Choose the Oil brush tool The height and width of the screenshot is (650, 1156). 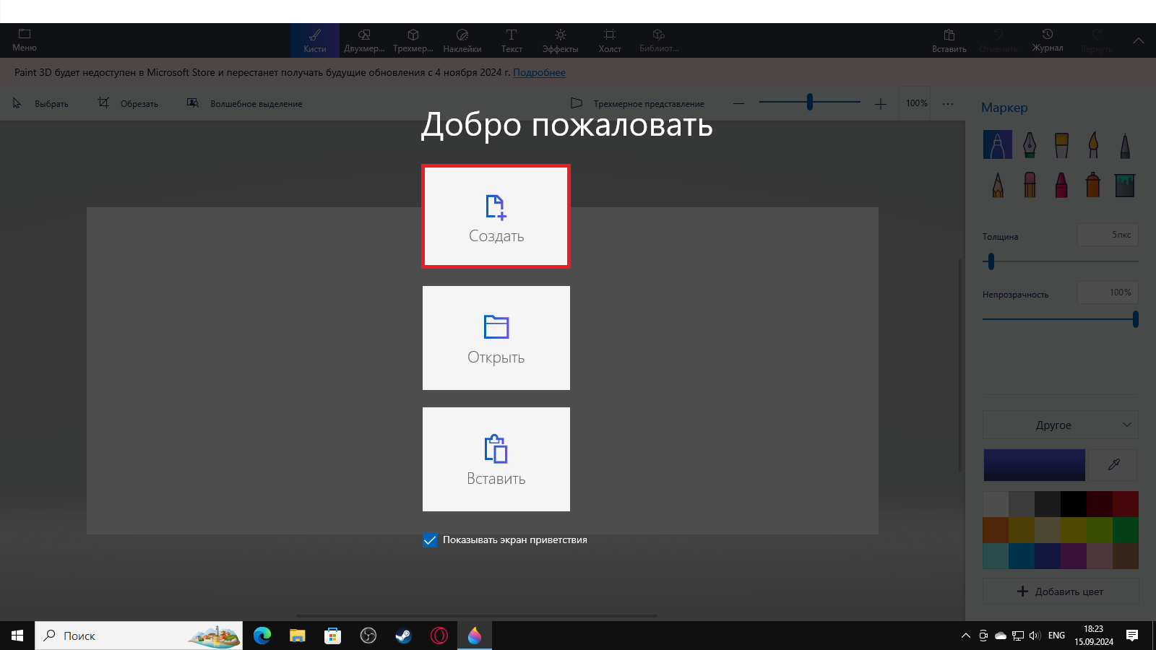[1061, 144]
